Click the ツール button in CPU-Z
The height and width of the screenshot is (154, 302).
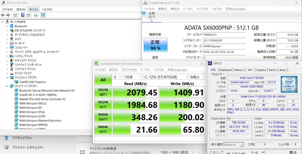coord(254,152)
